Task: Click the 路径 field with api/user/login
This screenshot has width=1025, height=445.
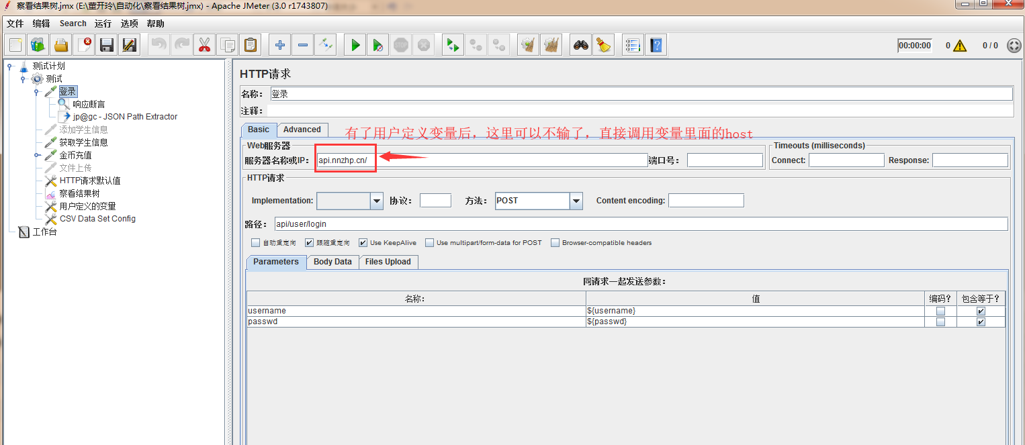Action: [641, 224]
